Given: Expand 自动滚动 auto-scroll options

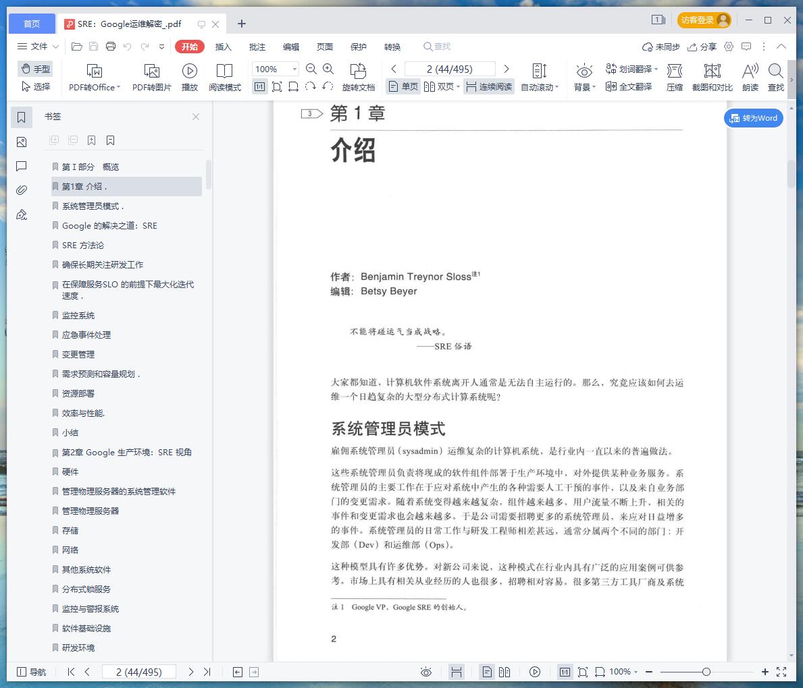Looking at the screenshot, I should point(556,87).
